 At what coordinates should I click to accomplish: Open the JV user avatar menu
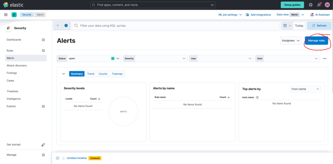(327, 5)
